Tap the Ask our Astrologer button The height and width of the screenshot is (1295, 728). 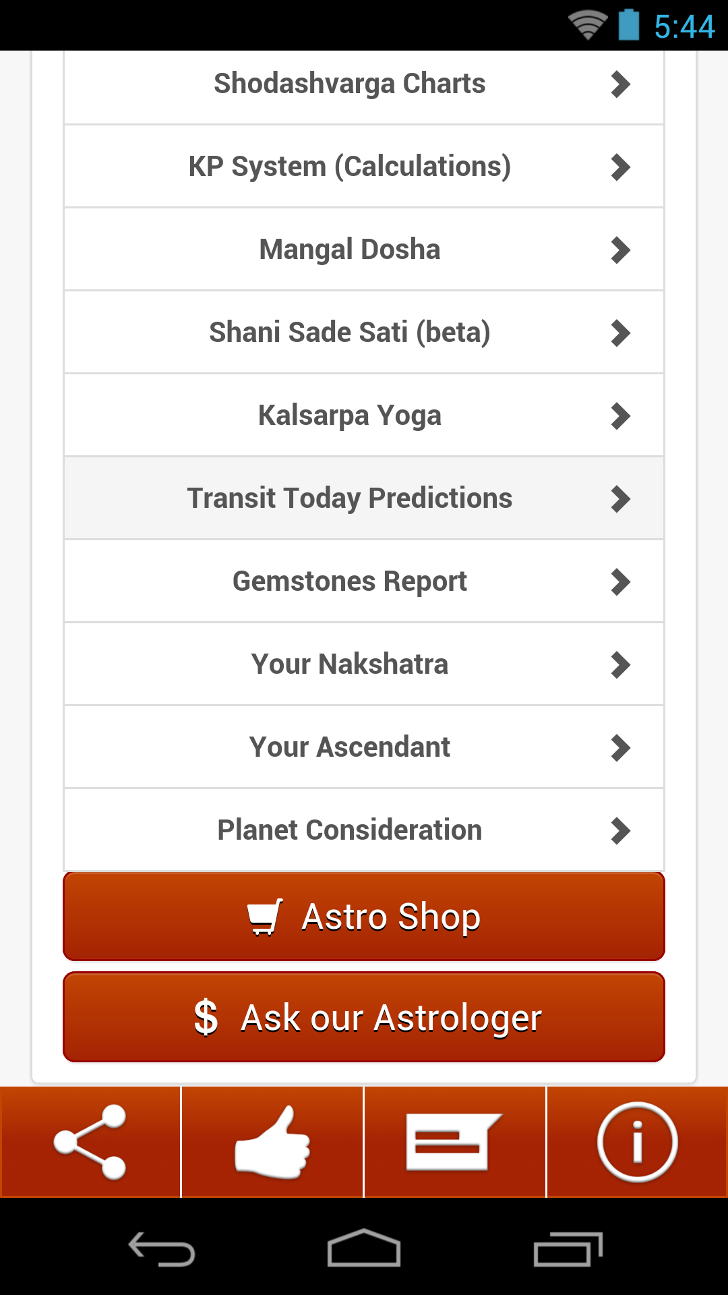[x=364, y=1017]
